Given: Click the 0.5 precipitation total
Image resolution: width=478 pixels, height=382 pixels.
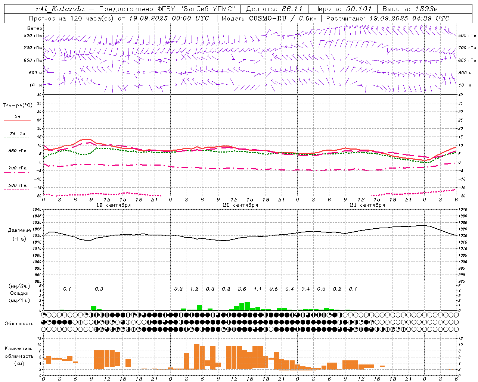Looking at the screenshot, I should click(x=274, y=289).
